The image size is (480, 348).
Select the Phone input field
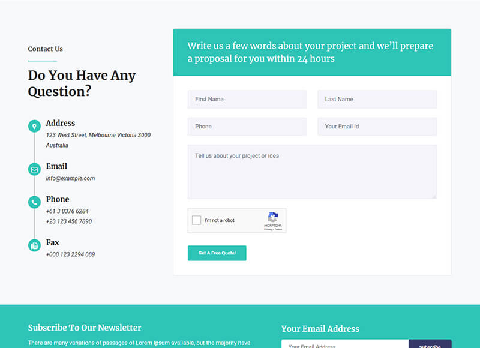tap(247, 127)
